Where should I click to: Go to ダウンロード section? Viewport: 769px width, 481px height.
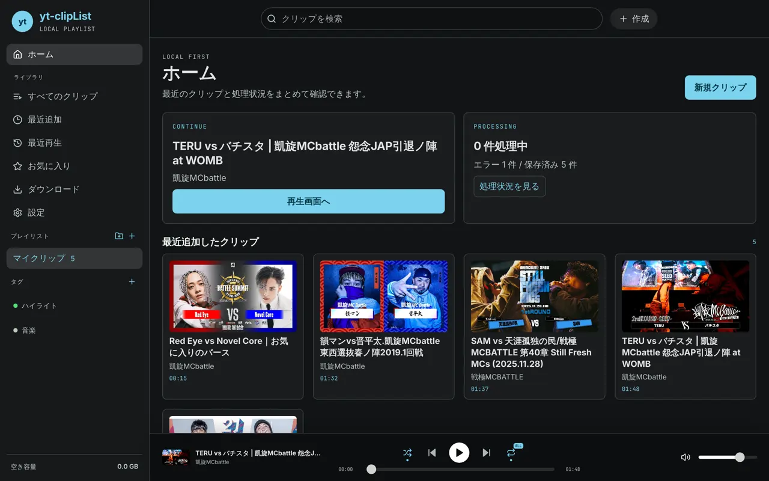pos(74,189)
